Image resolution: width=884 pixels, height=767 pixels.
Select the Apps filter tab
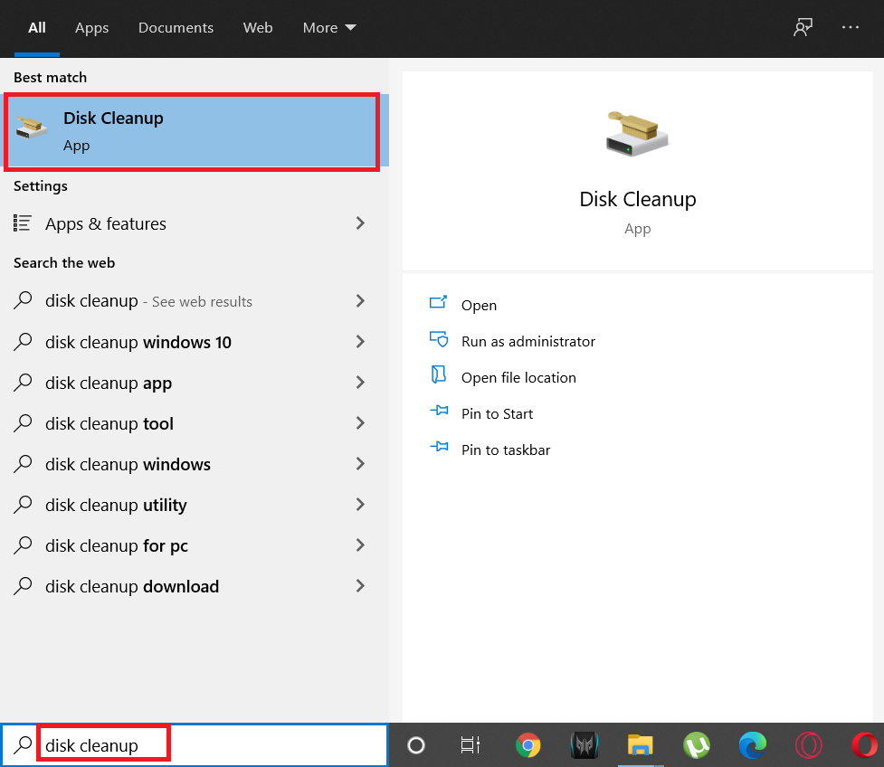click(x=91, y=28)
